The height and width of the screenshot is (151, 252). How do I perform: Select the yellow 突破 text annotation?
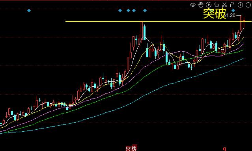pyautogui.click(x=215, y=14)
